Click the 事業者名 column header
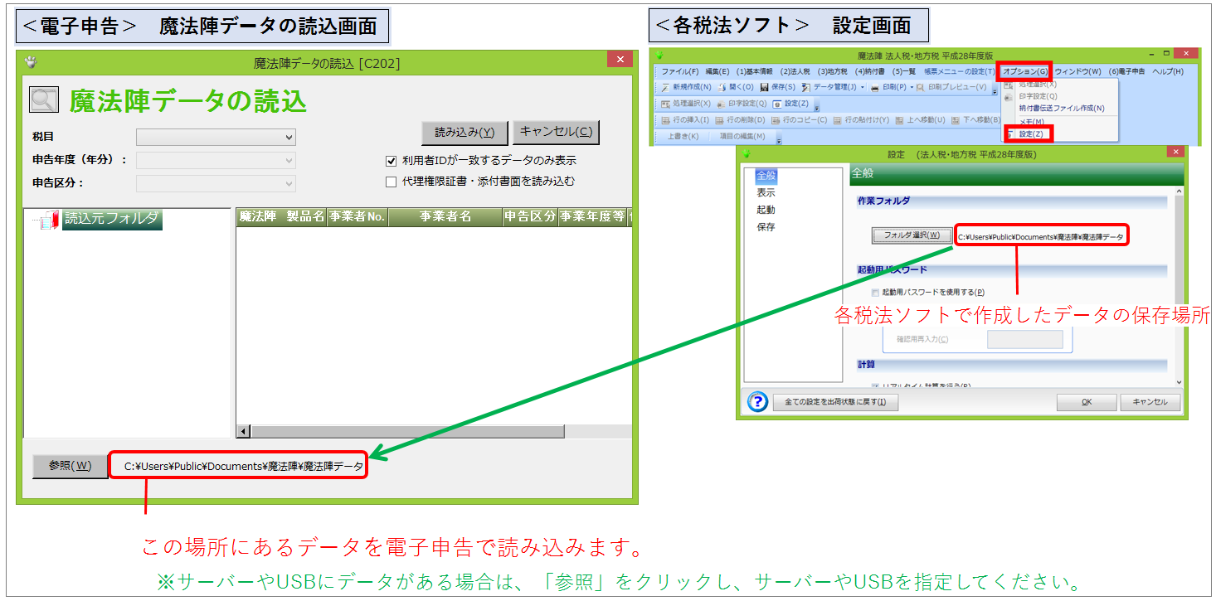Viewport: 1216px width, 601px height. coord(445,217)
